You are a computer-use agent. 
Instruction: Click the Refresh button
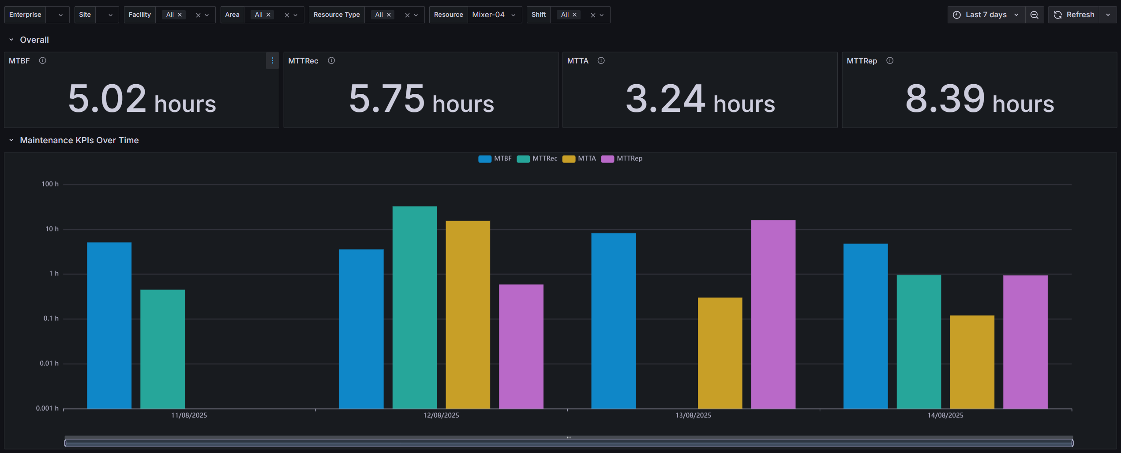click(x=1074, y=15)
